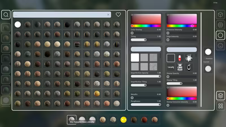This screenshot has width=226, height=127.
Task: Clear the material search with X
Action: [x=108, y=15]
